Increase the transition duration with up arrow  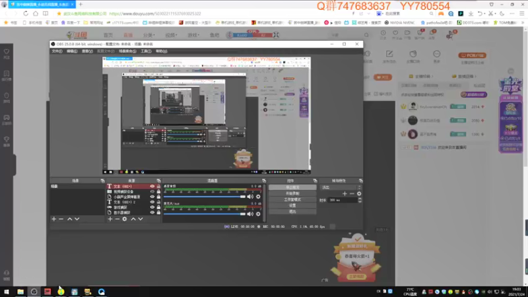(360, 199)
